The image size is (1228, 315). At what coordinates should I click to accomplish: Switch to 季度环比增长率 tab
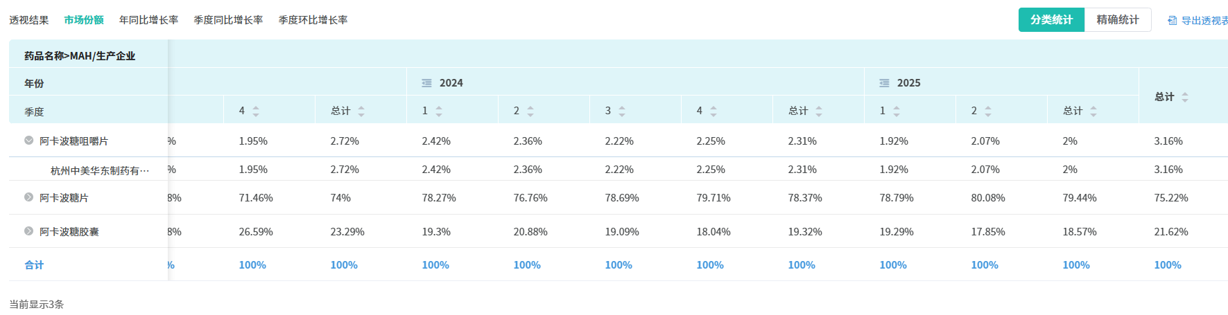(313, 20)
